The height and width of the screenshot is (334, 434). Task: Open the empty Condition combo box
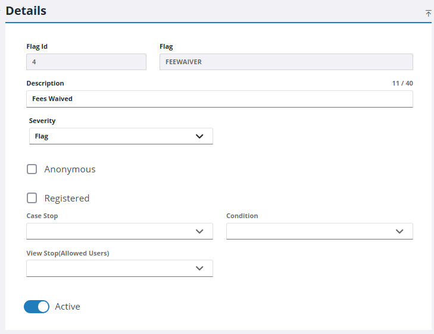click(310, 231)
